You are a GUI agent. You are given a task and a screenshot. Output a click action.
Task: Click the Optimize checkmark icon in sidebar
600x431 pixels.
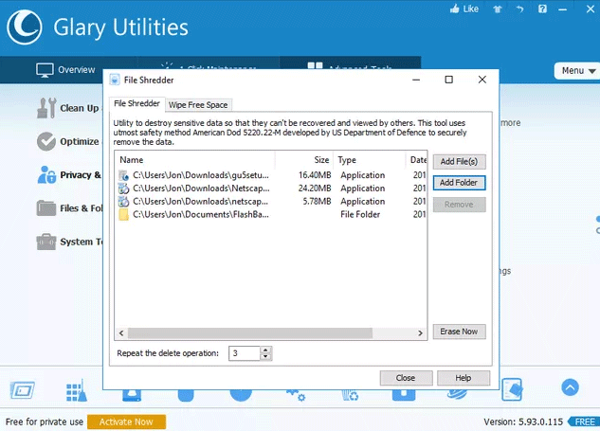(x=46, y=141)
